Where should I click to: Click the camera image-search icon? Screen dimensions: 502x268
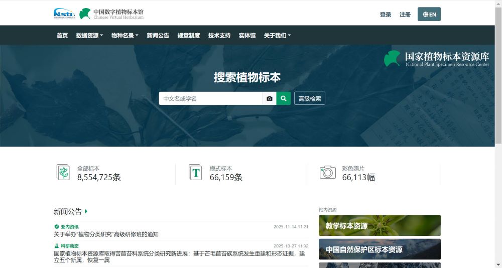tap(270, 98)
